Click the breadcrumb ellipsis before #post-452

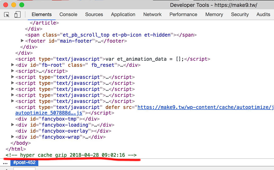point(5,163)
